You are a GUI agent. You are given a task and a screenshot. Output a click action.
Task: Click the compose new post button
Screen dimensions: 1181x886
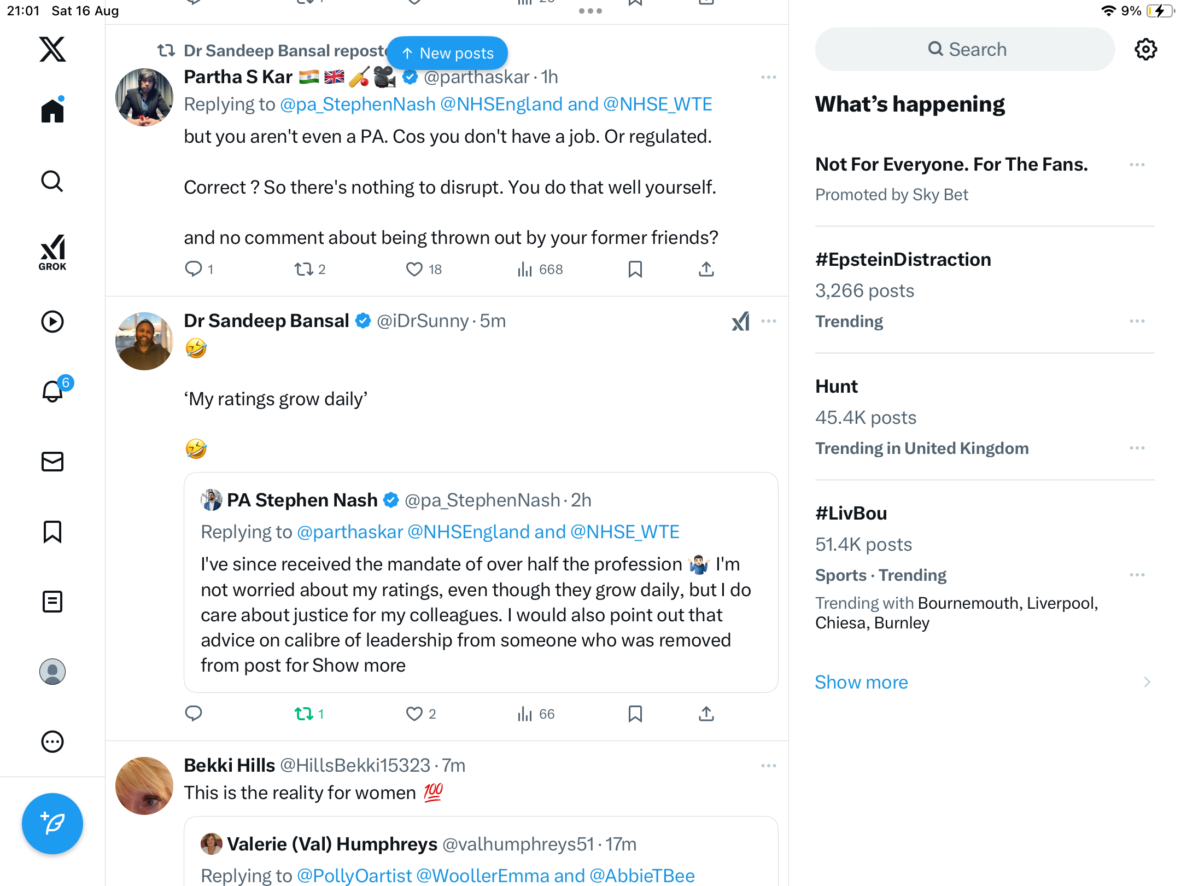(x=52, y=823)
